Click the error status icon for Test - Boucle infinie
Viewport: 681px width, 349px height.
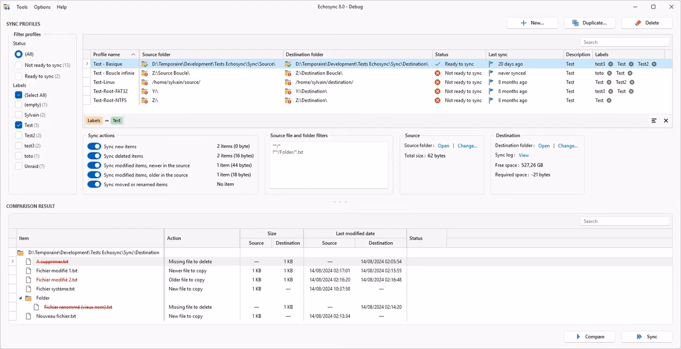[x=438, y=73]
